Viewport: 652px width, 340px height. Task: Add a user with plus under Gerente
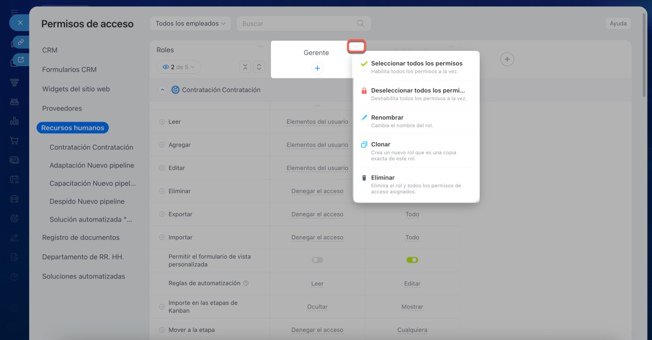tap(317, 68)
